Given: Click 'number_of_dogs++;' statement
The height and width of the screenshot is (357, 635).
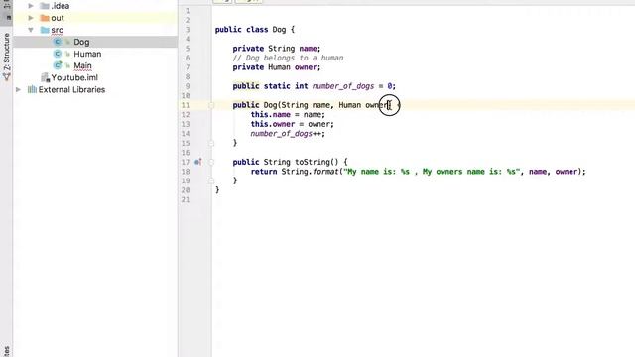Looking at the screenshot, I should pyautogui.click(x=288, y=134).
